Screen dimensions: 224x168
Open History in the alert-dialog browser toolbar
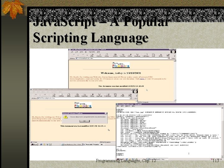click(x=92, y=95)
